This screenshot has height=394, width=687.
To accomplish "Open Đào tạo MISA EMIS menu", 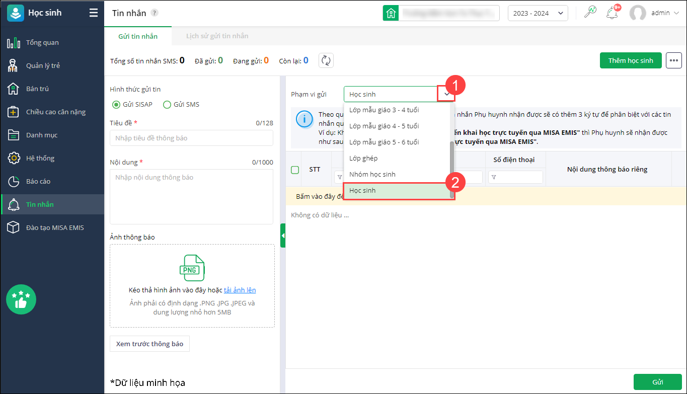I will click(52, 228).
